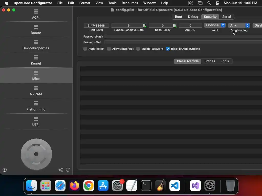The image size is (262, 196).
Task: Open the Edit menu
Action: [71, 3]
